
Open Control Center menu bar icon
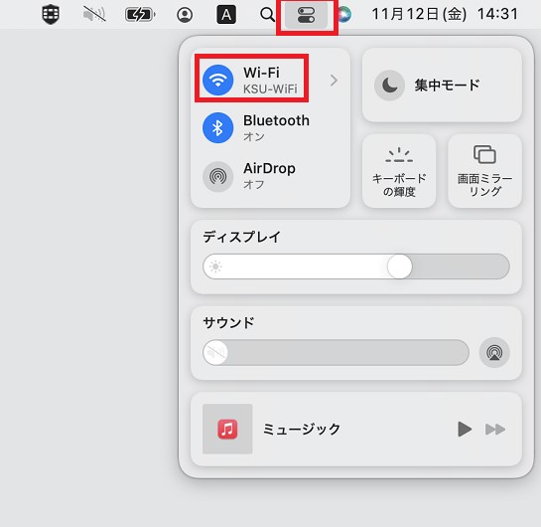pyautogui.click(x=306, y=15)
